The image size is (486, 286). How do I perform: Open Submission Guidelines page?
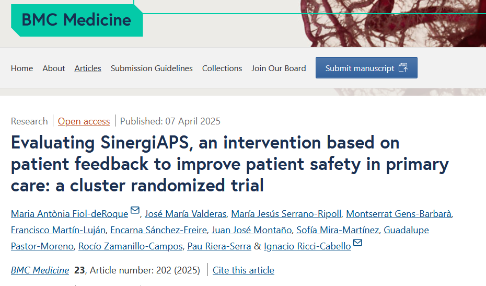152,68
